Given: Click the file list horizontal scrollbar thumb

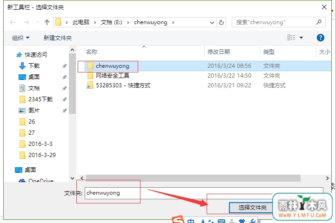Looking at the screenshot, I should coord(193,178).
